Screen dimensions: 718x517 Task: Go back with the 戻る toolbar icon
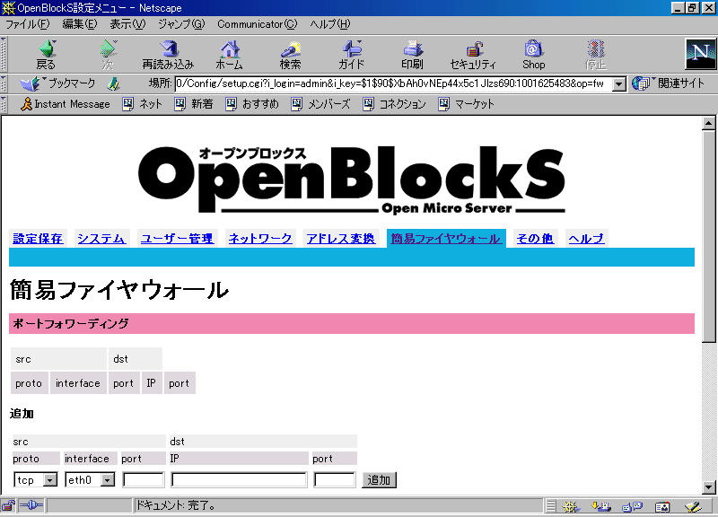pyautogui.click(x=46, y=55)
